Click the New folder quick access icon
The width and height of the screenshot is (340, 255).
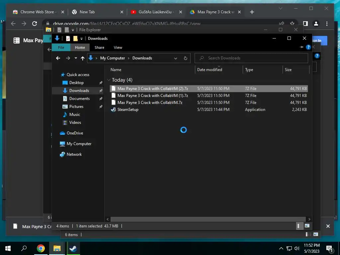point(75,39)
